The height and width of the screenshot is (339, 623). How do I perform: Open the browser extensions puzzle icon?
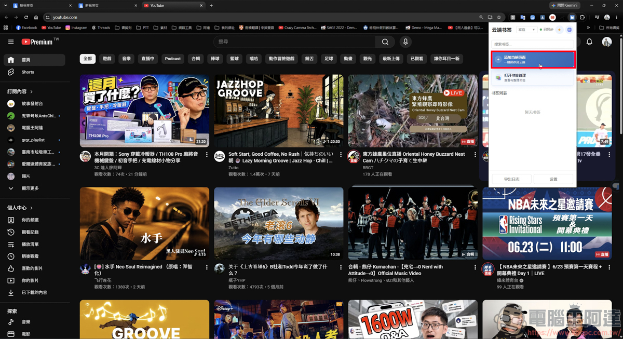(582, 17)
